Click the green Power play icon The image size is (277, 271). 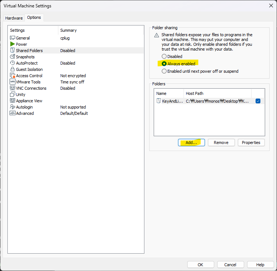pos(12,44)
